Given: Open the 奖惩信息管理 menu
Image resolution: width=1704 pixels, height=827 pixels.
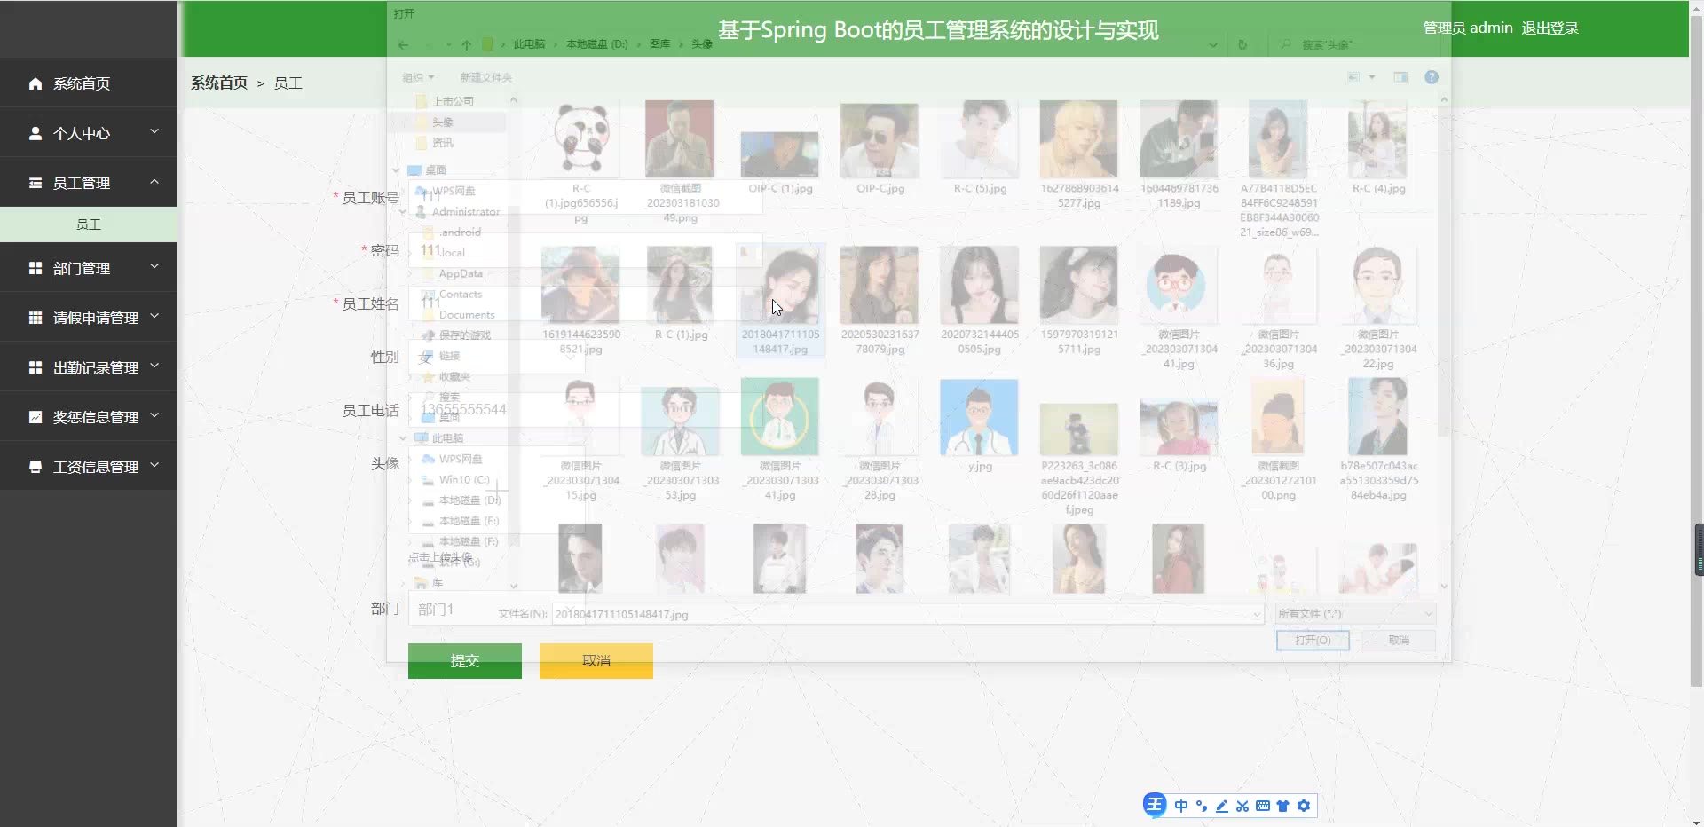Looking at the screenshot, I should pos(89,417).
